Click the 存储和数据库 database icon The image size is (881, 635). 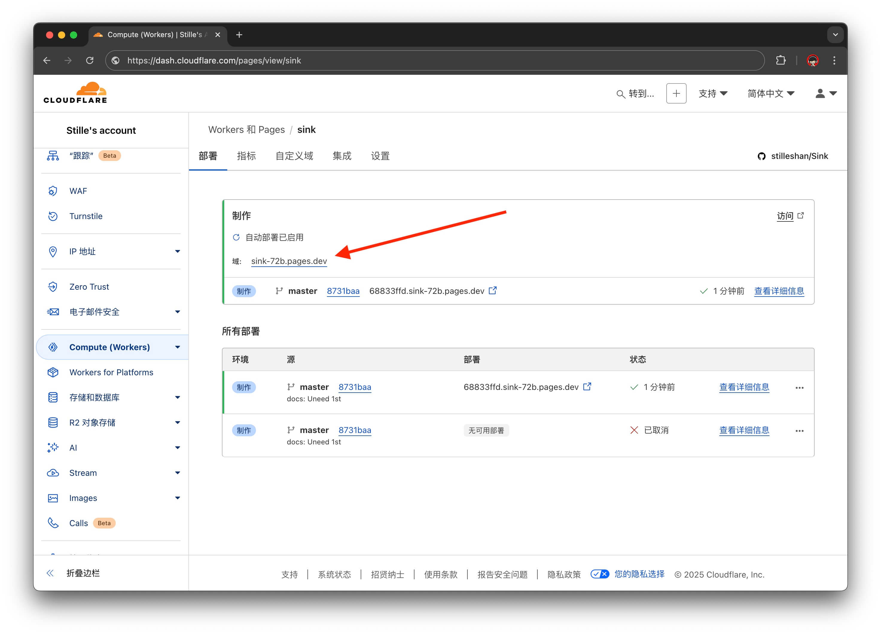click(53, 397)
